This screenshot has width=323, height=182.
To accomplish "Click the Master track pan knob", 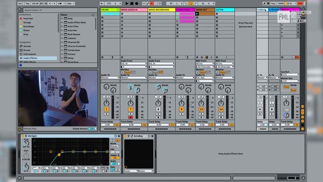I will click(x=286, y=103).
